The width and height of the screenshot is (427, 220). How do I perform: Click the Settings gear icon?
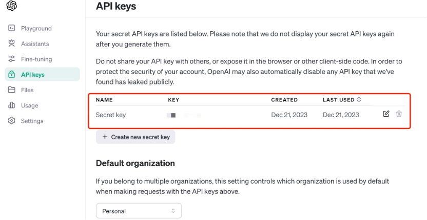coord(11,121)
